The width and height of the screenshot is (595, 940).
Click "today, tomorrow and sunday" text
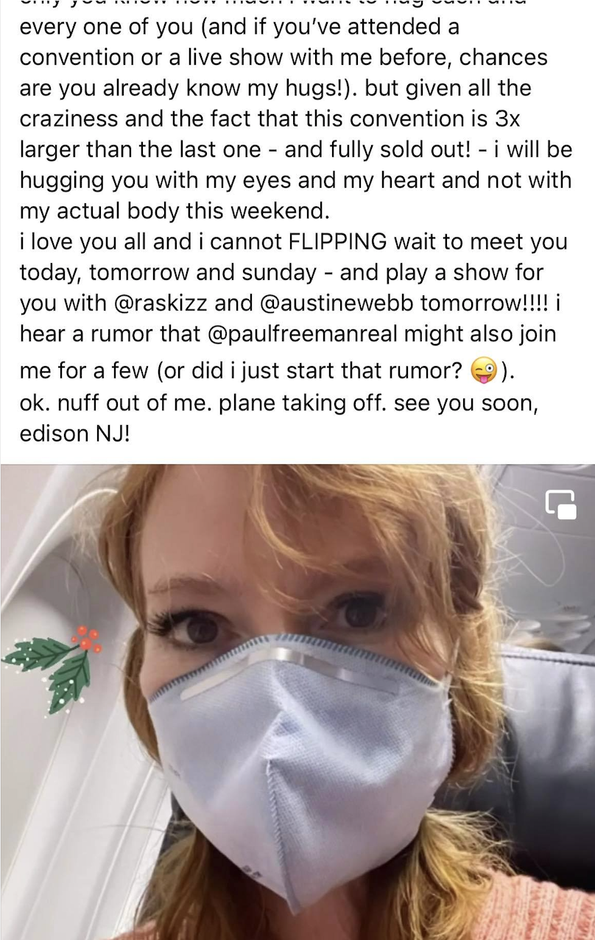coord(168,273)
